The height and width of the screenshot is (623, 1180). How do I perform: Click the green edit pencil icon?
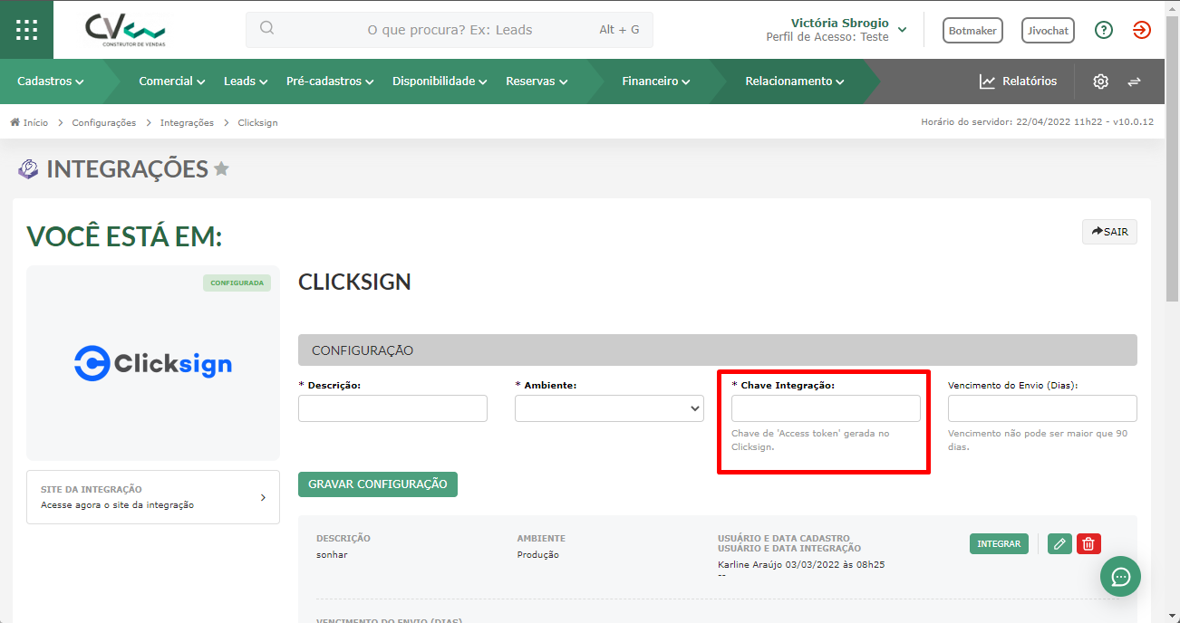pos(1059,544)
